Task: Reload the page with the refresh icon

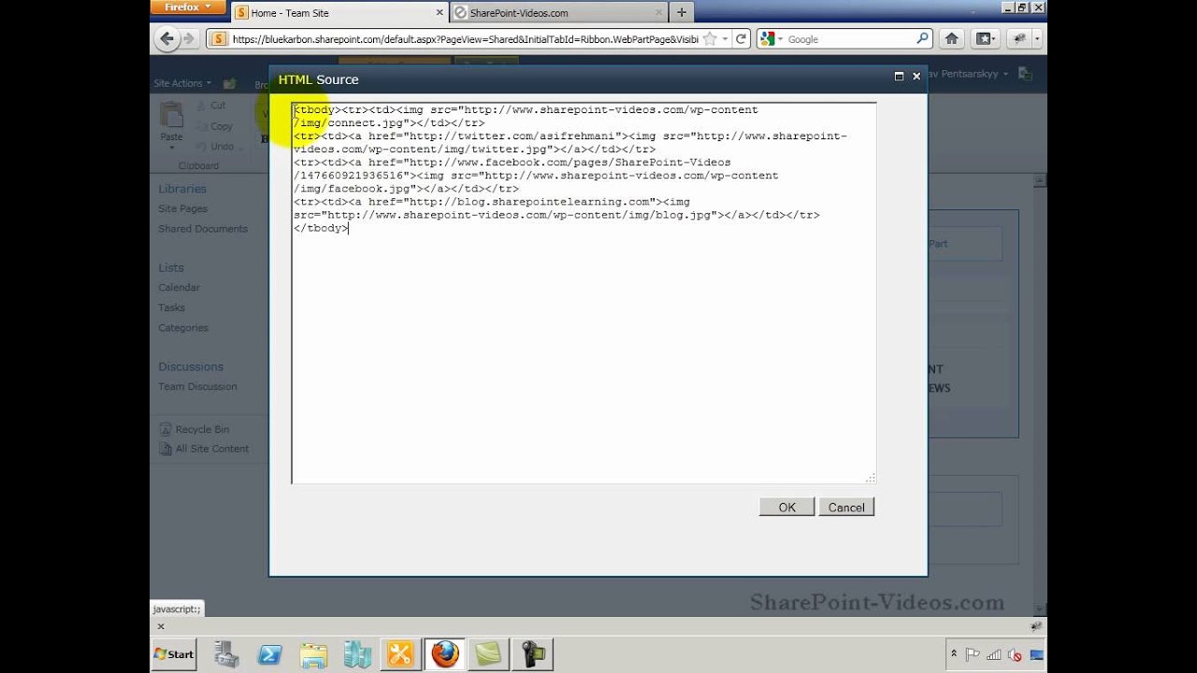Action: point(742,39)
